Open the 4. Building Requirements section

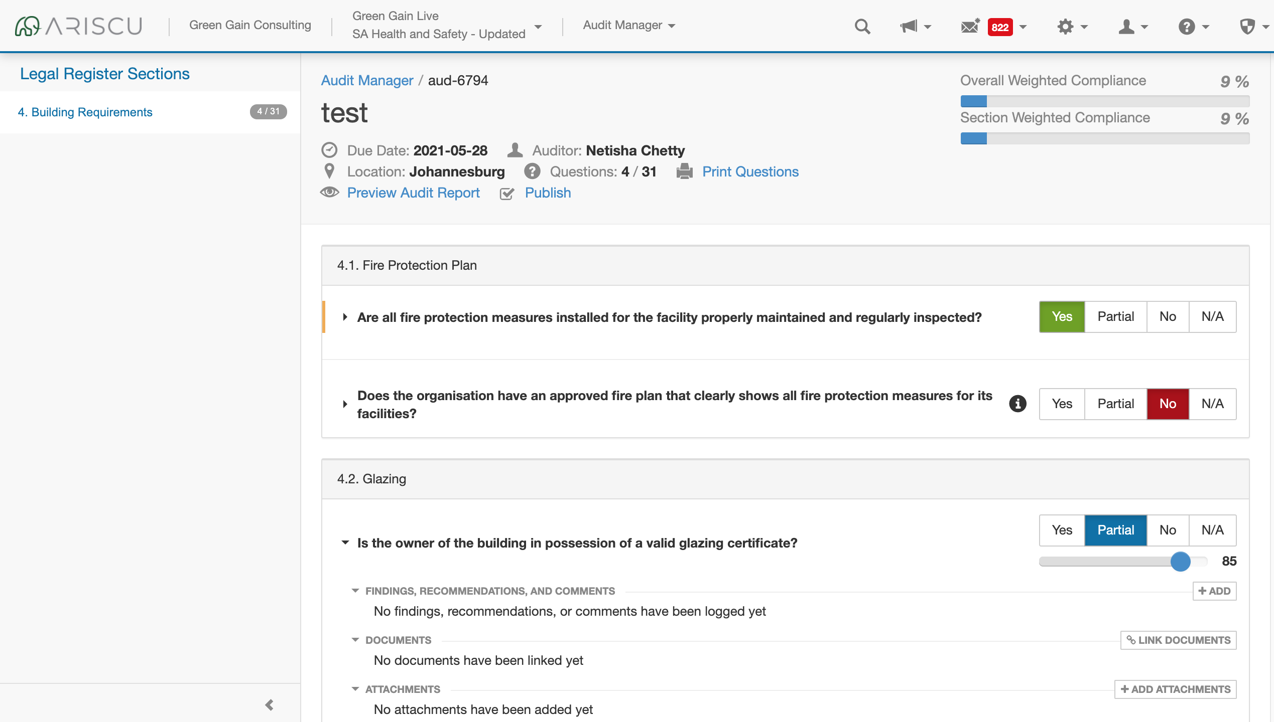tap(85, 112)
